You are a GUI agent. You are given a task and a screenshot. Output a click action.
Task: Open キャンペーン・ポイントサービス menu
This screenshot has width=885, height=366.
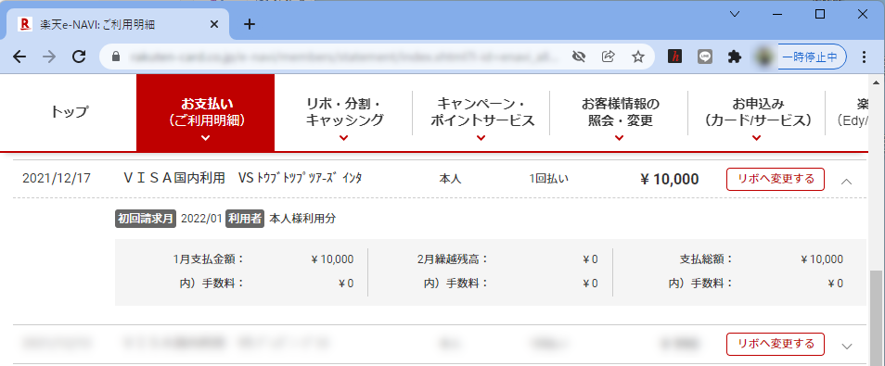point(481,112)
